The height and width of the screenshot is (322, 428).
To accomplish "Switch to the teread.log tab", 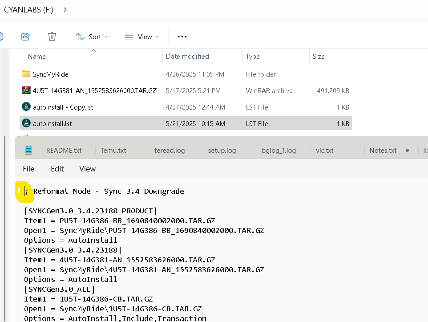I will (170, 151).
